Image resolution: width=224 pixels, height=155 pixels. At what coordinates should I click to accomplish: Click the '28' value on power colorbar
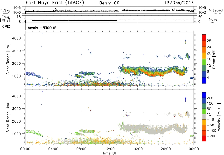pos(209,41)
